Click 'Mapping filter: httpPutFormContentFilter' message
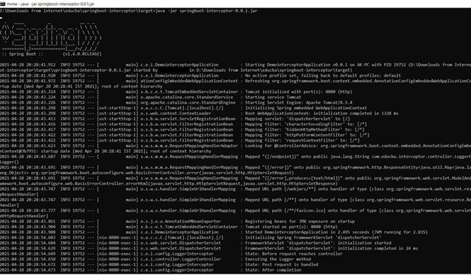471x275 pixels. coord(307,135)
